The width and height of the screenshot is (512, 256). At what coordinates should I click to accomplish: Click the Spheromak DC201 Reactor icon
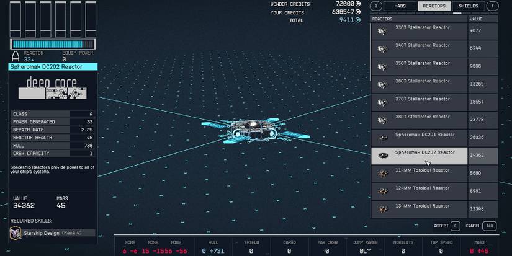coord(383,138)
